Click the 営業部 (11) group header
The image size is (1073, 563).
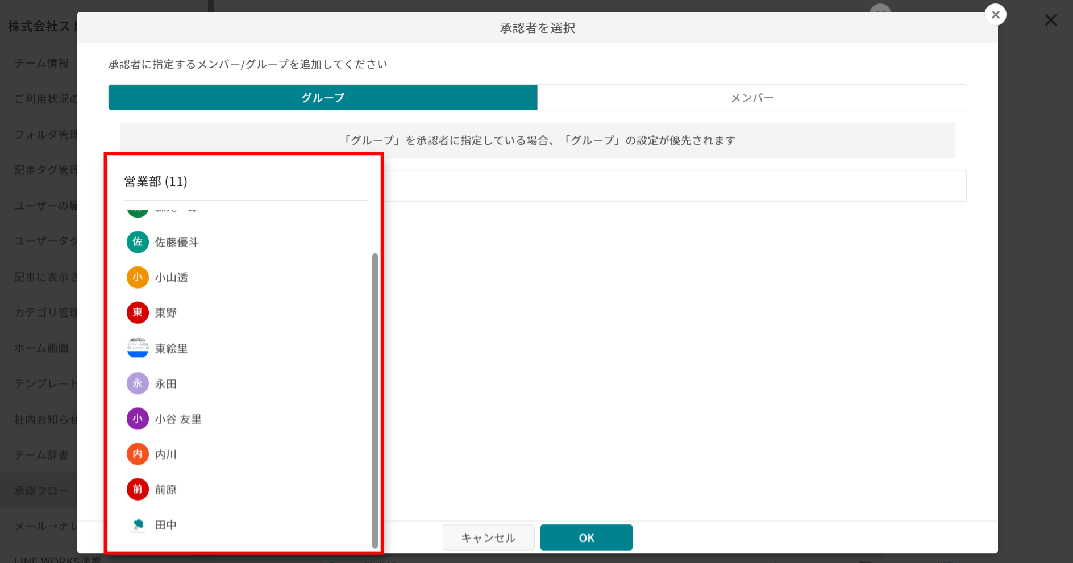[156, 182]
